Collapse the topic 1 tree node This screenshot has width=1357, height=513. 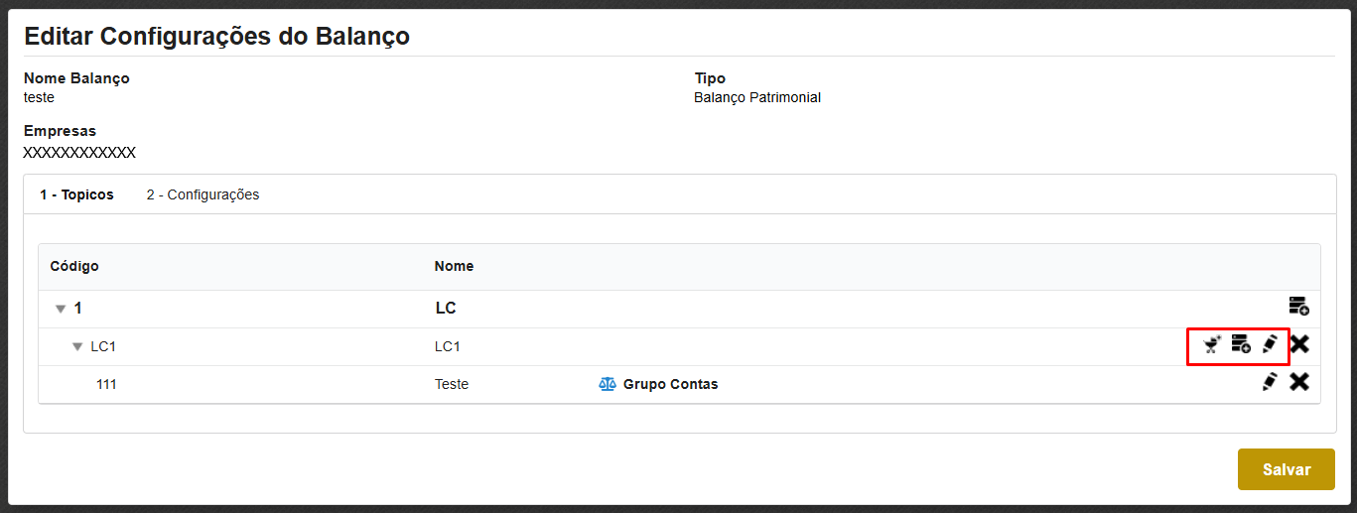61,309
